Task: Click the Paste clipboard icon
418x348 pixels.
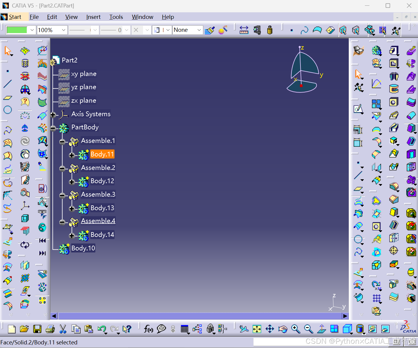Action: 88,329
